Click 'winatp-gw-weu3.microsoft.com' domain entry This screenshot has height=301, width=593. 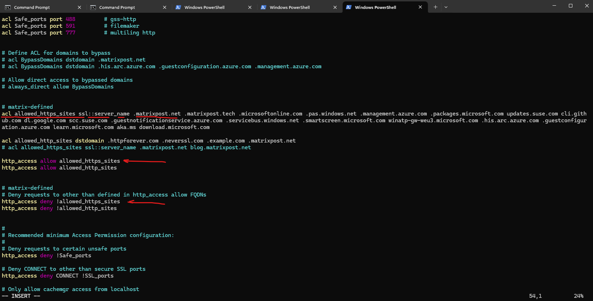(433, 120)
